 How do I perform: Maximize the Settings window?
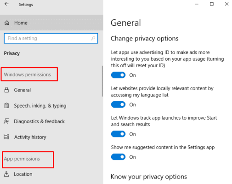coord(212,4)
